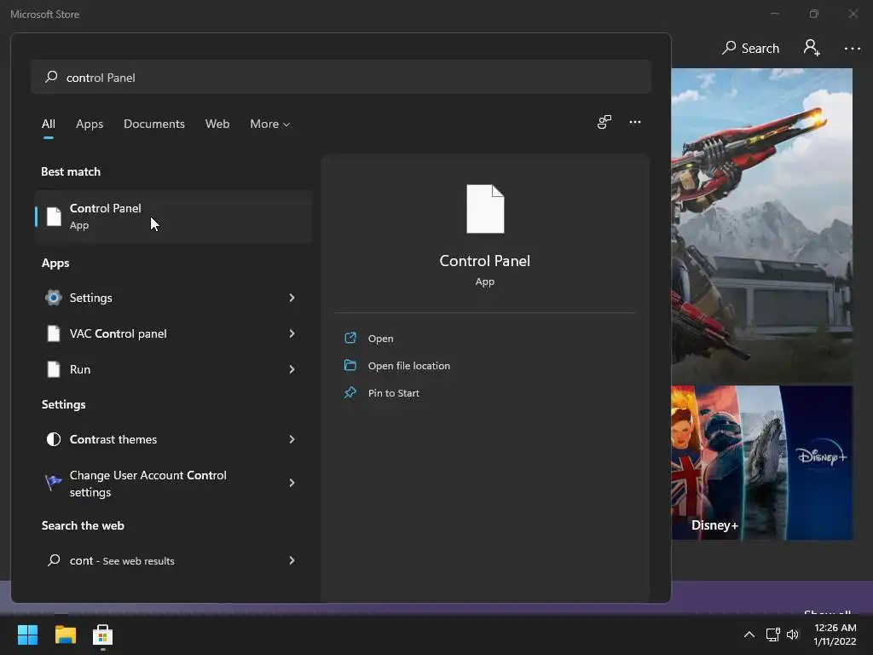
Task: Switch to the All search tab
Action: click(49, 125)
